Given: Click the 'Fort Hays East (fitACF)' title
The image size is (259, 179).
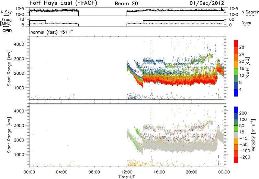Looking at the screenshot, I should coord(63,3).
